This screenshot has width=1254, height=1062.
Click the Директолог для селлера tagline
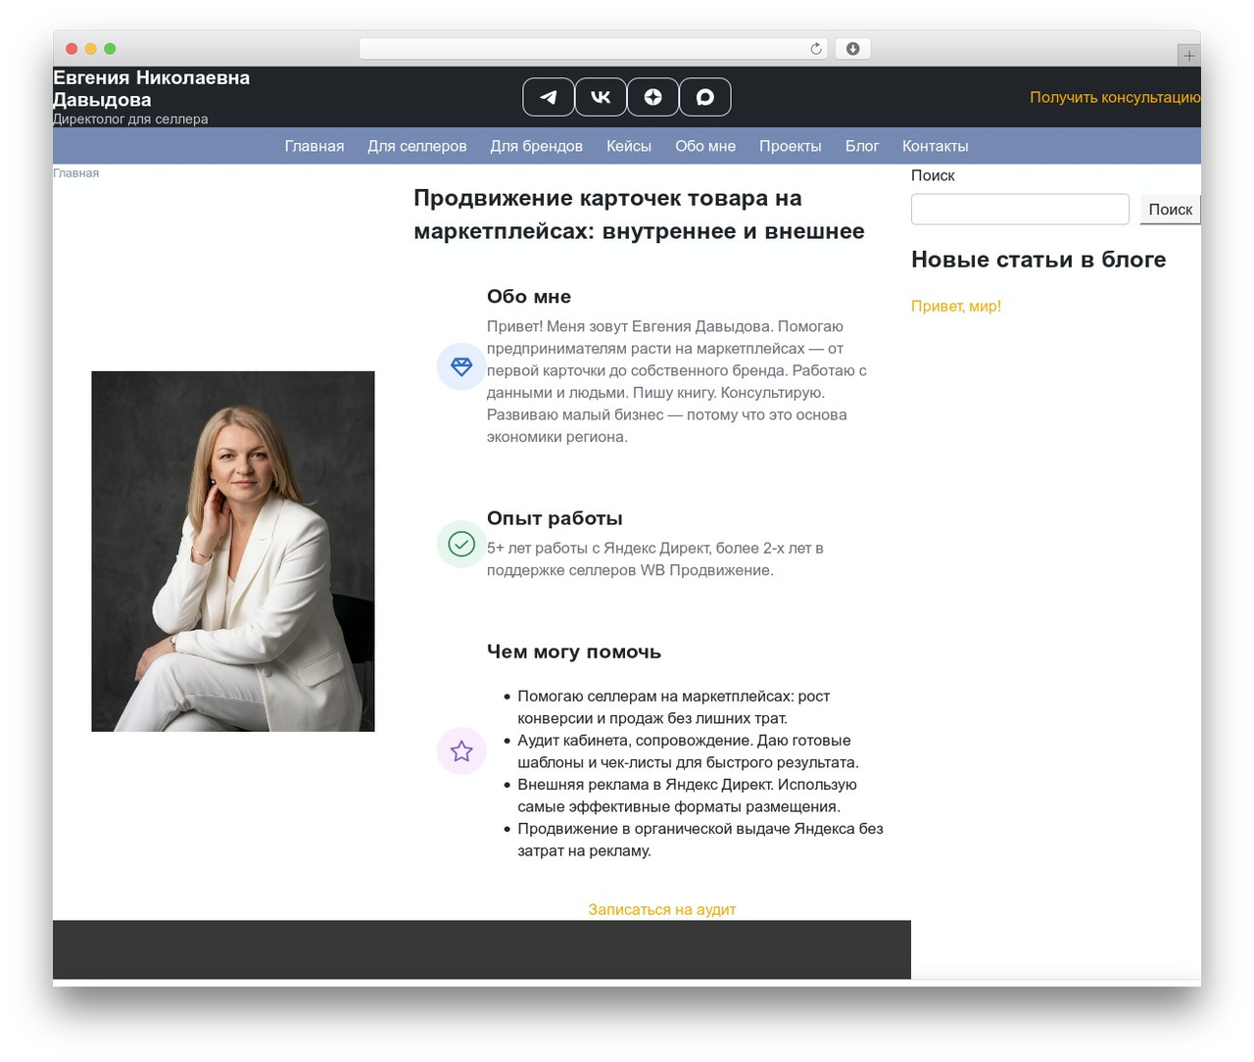click(x=130, y=119)
